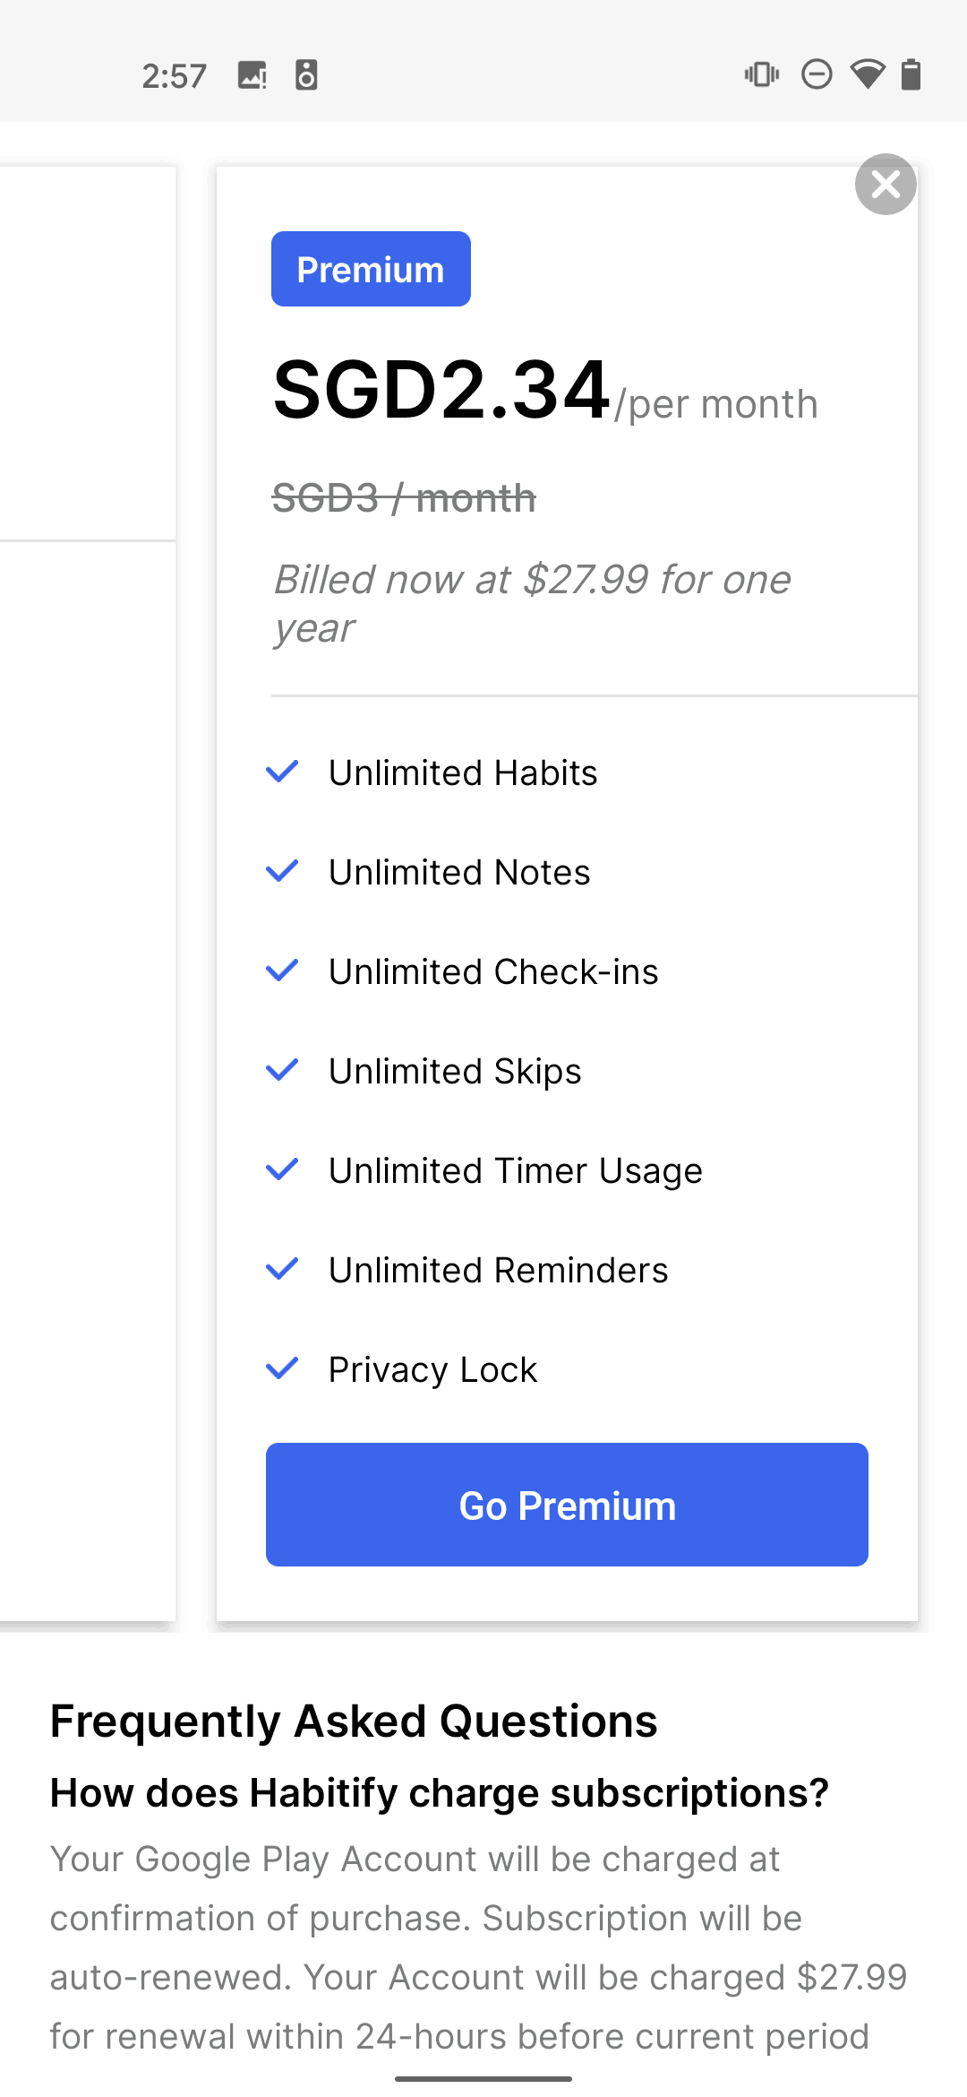Viewport: 967px width, 2097px height.
Task: Tap the checkmark beside Privacy Lock
Action: (x=282, y=1368)
